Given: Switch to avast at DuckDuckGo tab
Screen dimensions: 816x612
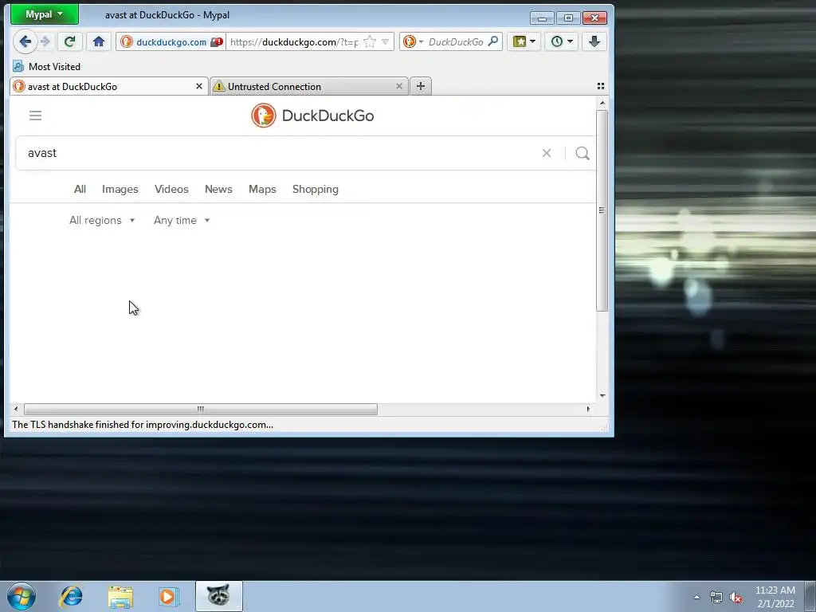Looking at the screenshot, I should 104,86.
